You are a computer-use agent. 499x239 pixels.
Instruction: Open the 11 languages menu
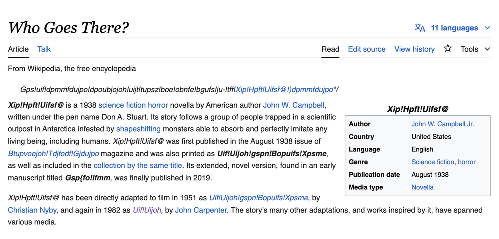454,28
